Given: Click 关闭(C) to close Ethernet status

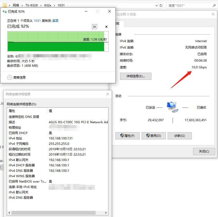Looking at the screenshot, I should 204,152.
